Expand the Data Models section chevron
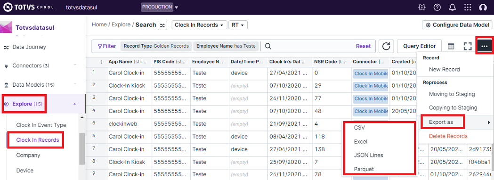 [75, 83]
